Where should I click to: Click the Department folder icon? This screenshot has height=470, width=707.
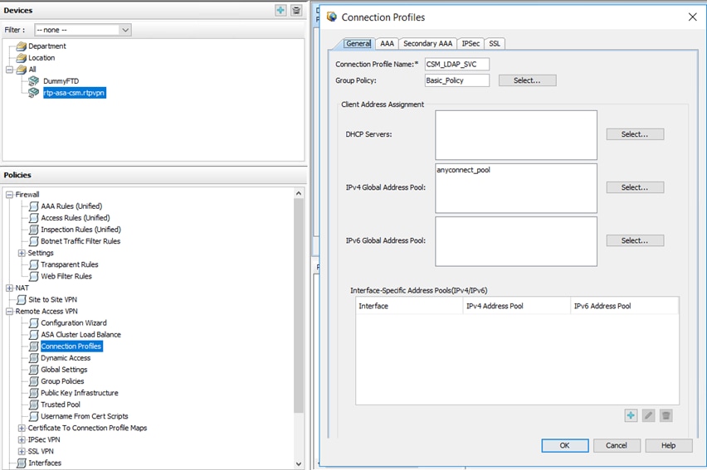click(x=22, y=46)
